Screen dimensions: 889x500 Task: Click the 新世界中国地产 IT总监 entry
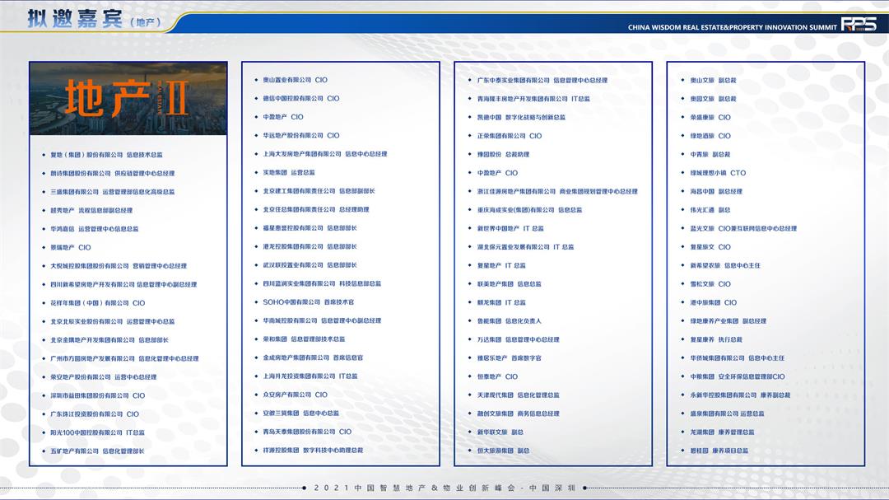510,228
